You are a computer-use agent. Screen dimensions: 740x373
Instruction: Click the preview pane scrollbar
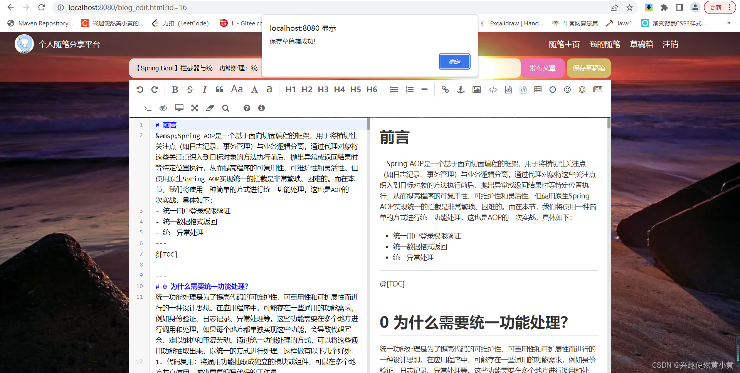click(609, 123)
